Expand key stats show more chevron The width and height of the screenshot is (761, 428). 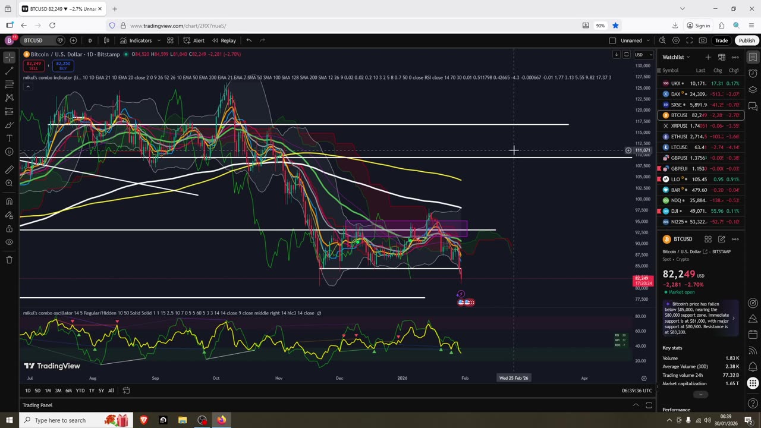pyautogui.click(x=700, y=395)
